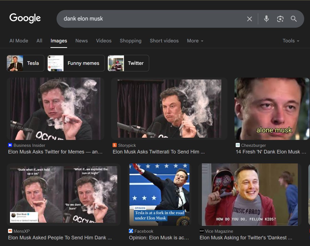Click the search magnifier icon
The height and width of the screenshot is (246, 310).
(x=294, y=19)
